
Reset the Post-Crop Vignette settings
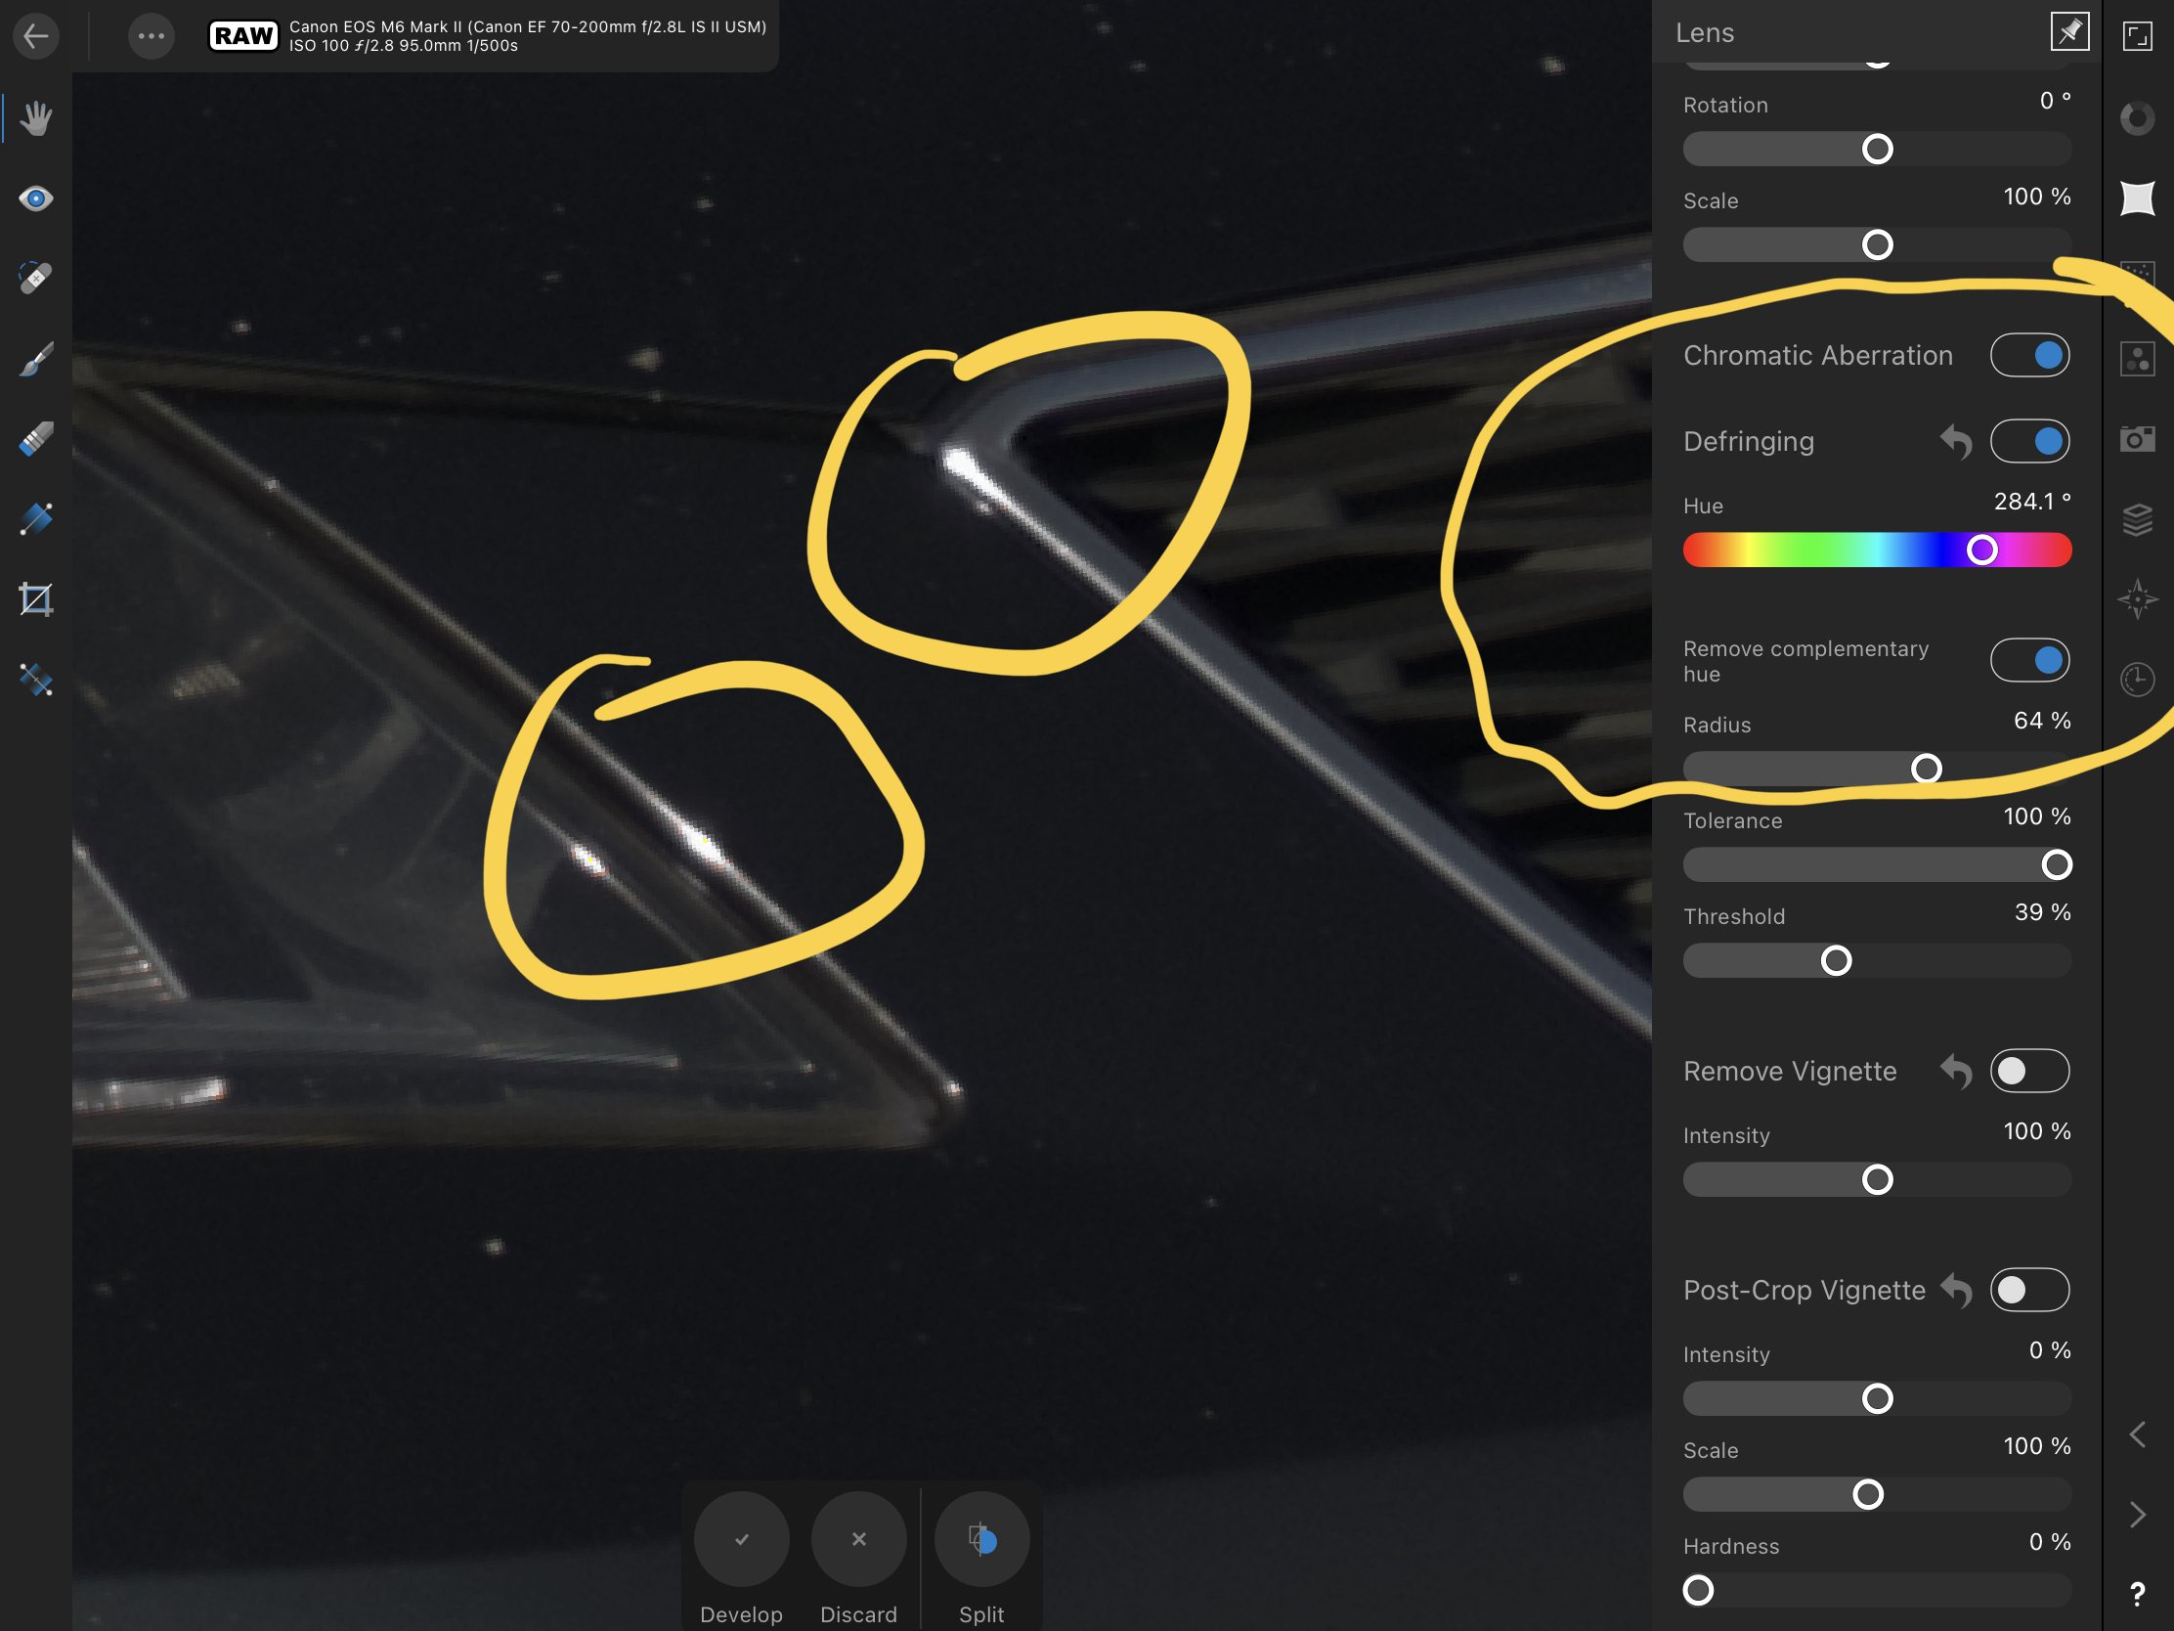click(x=1956, y=1291)
